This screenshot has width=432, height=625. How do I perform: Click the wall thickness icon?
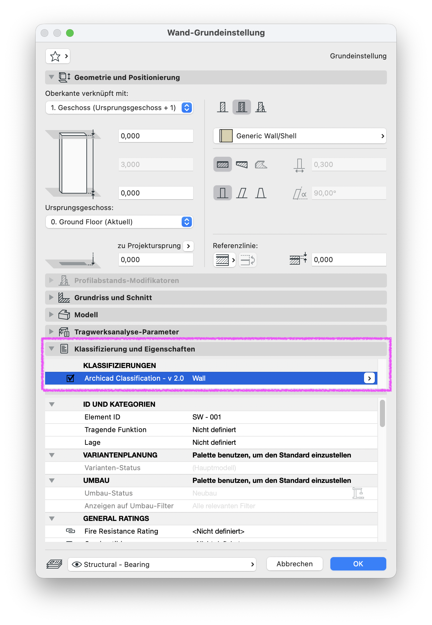(299, 165)
